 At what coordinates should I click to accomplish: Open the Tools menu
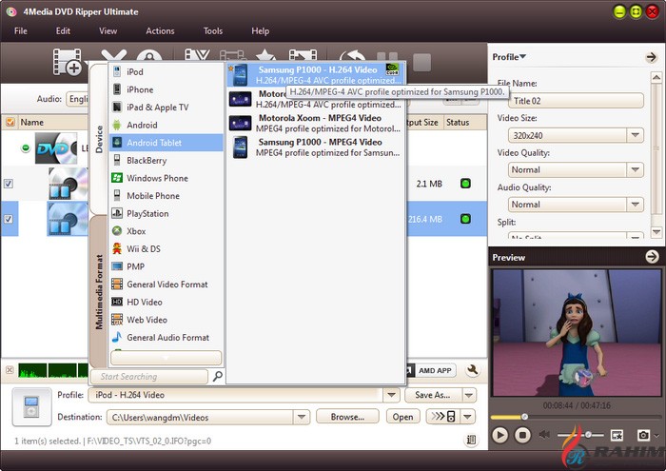click(212, 31)
